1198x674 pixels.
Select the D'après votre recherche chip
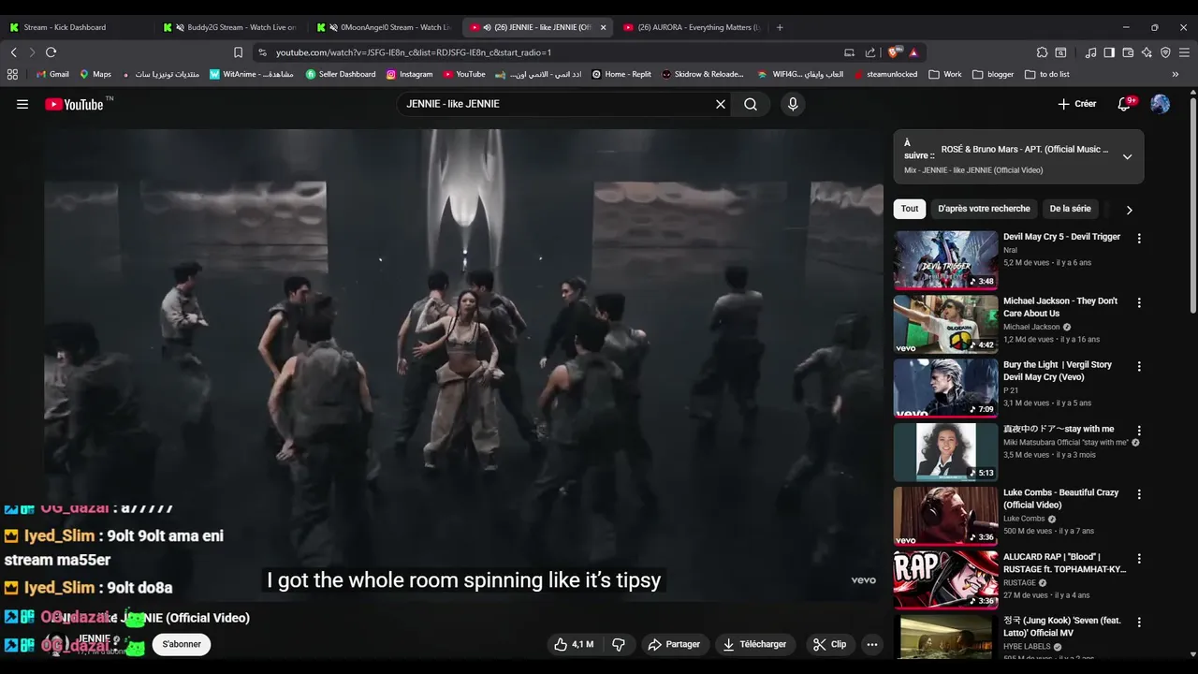pos(984,209)
